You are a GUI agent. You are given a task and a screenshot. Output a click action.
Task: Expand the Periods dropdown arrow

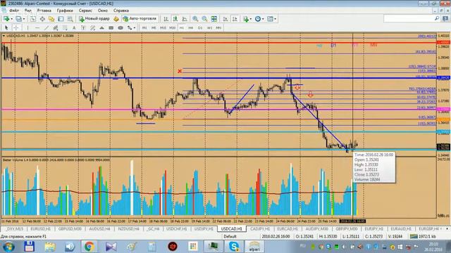(x=263, y=19)
